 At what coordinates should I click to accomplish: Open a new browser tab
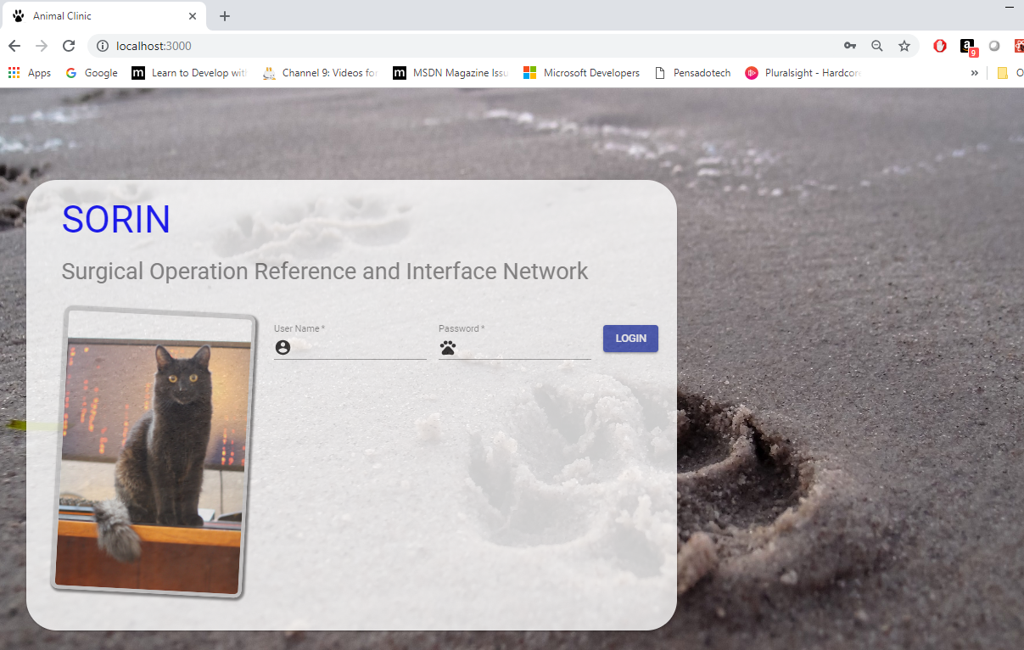pyautogui.click(x=225, y=16)
